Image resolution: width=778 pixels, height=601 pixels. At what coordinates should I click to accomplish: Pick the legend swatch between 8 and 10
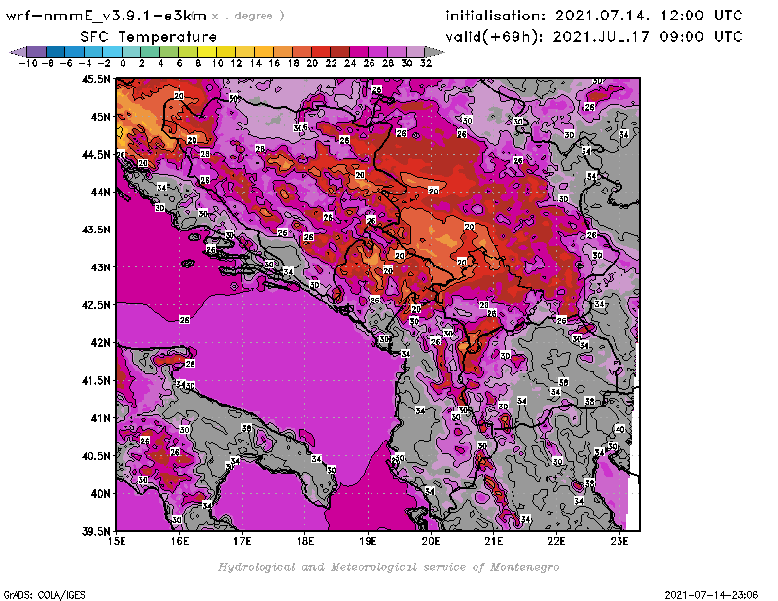[207, 52]
